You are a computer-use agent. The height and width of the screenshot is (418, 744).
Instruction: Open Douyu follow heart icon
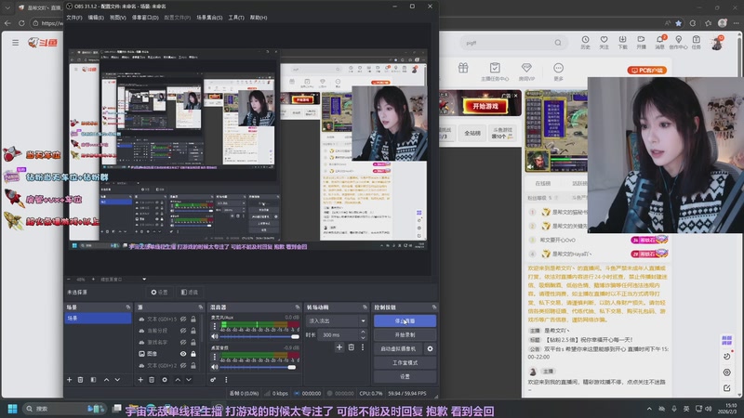(x=604, y=42)
